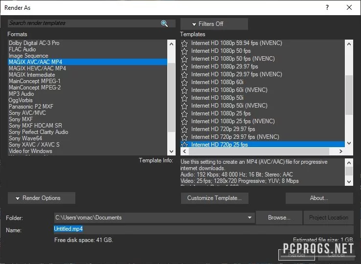Select MAGIX AVC/AAC MP4 format
361x264 pixels.
[x=88, y=62]
